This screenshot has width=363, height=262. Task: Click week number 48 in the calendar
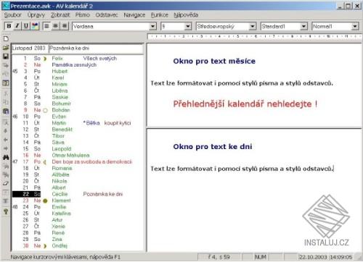tap(15, 207)
